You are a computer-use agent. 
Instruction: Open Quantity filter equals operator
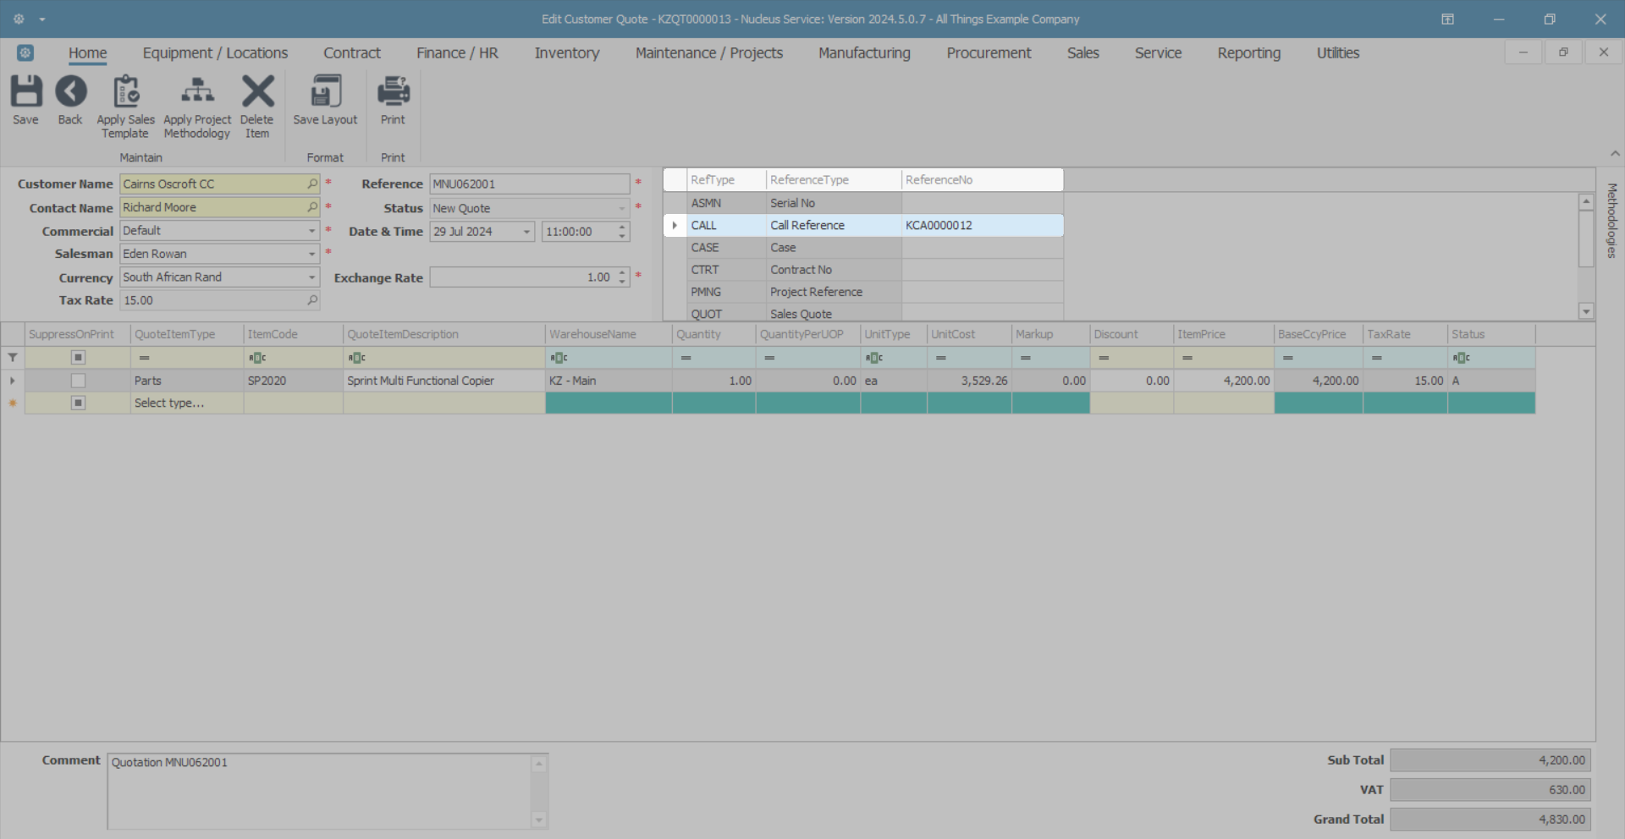coord(686,358)
